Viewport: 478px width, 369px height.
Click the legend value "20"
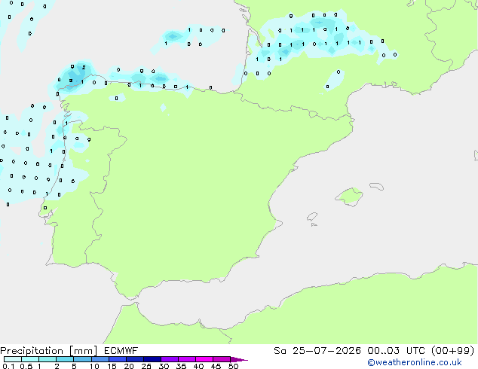pos(129,366)
